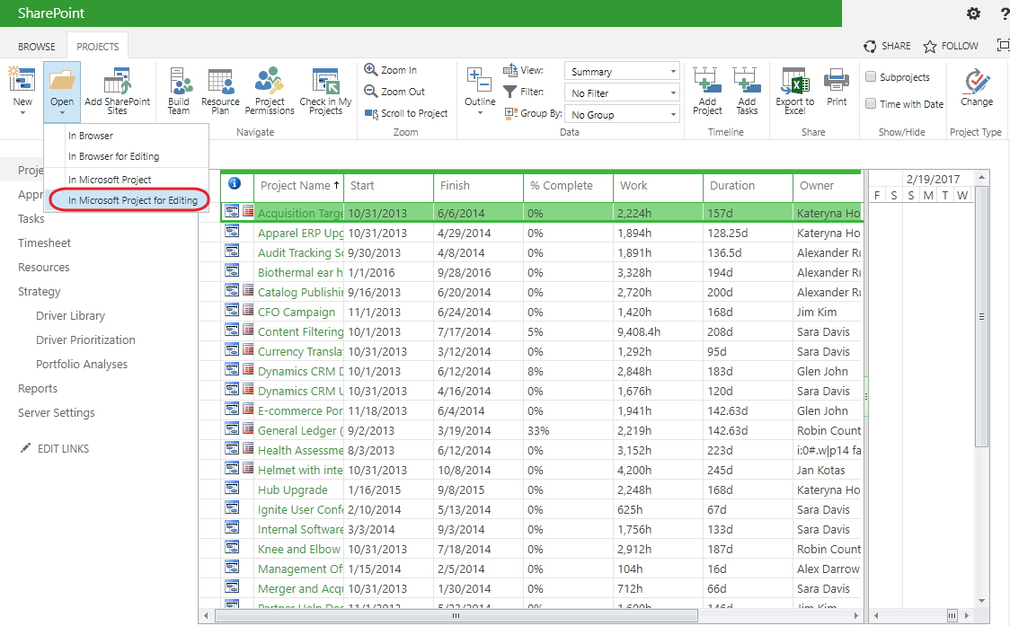Zoom In on the Gantt chart
Screen dimensions: 1010x626
pyautogui.click(x=390, y=69)
